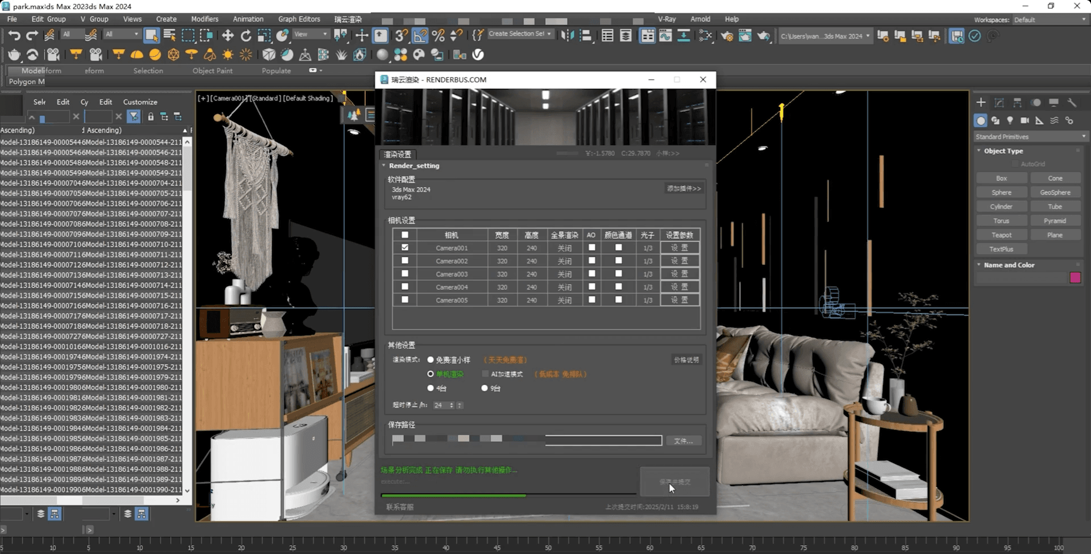Open Render Setup teapot-with-gear icon
This screenshot has width=1091, height=554.
tap(727, 36)
